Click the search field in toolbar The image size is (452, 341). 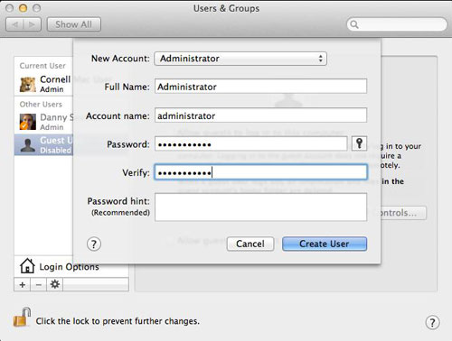click(x=397, y=24)
